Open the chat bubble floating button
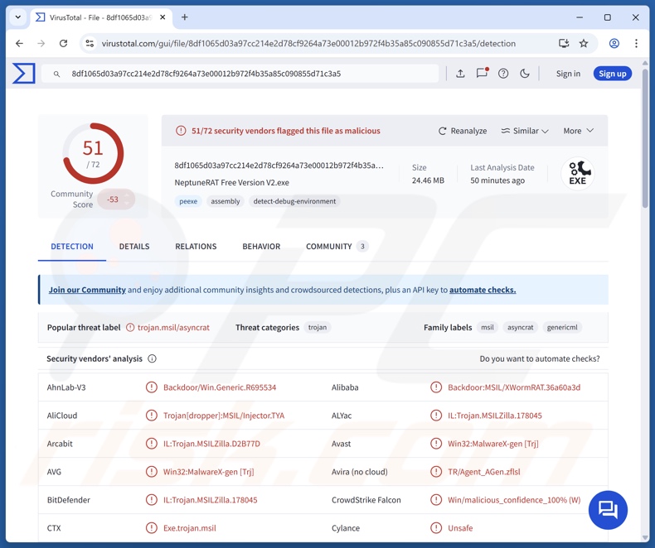The height and width of the screenshot is (548, 655). (x=608, y=510)
